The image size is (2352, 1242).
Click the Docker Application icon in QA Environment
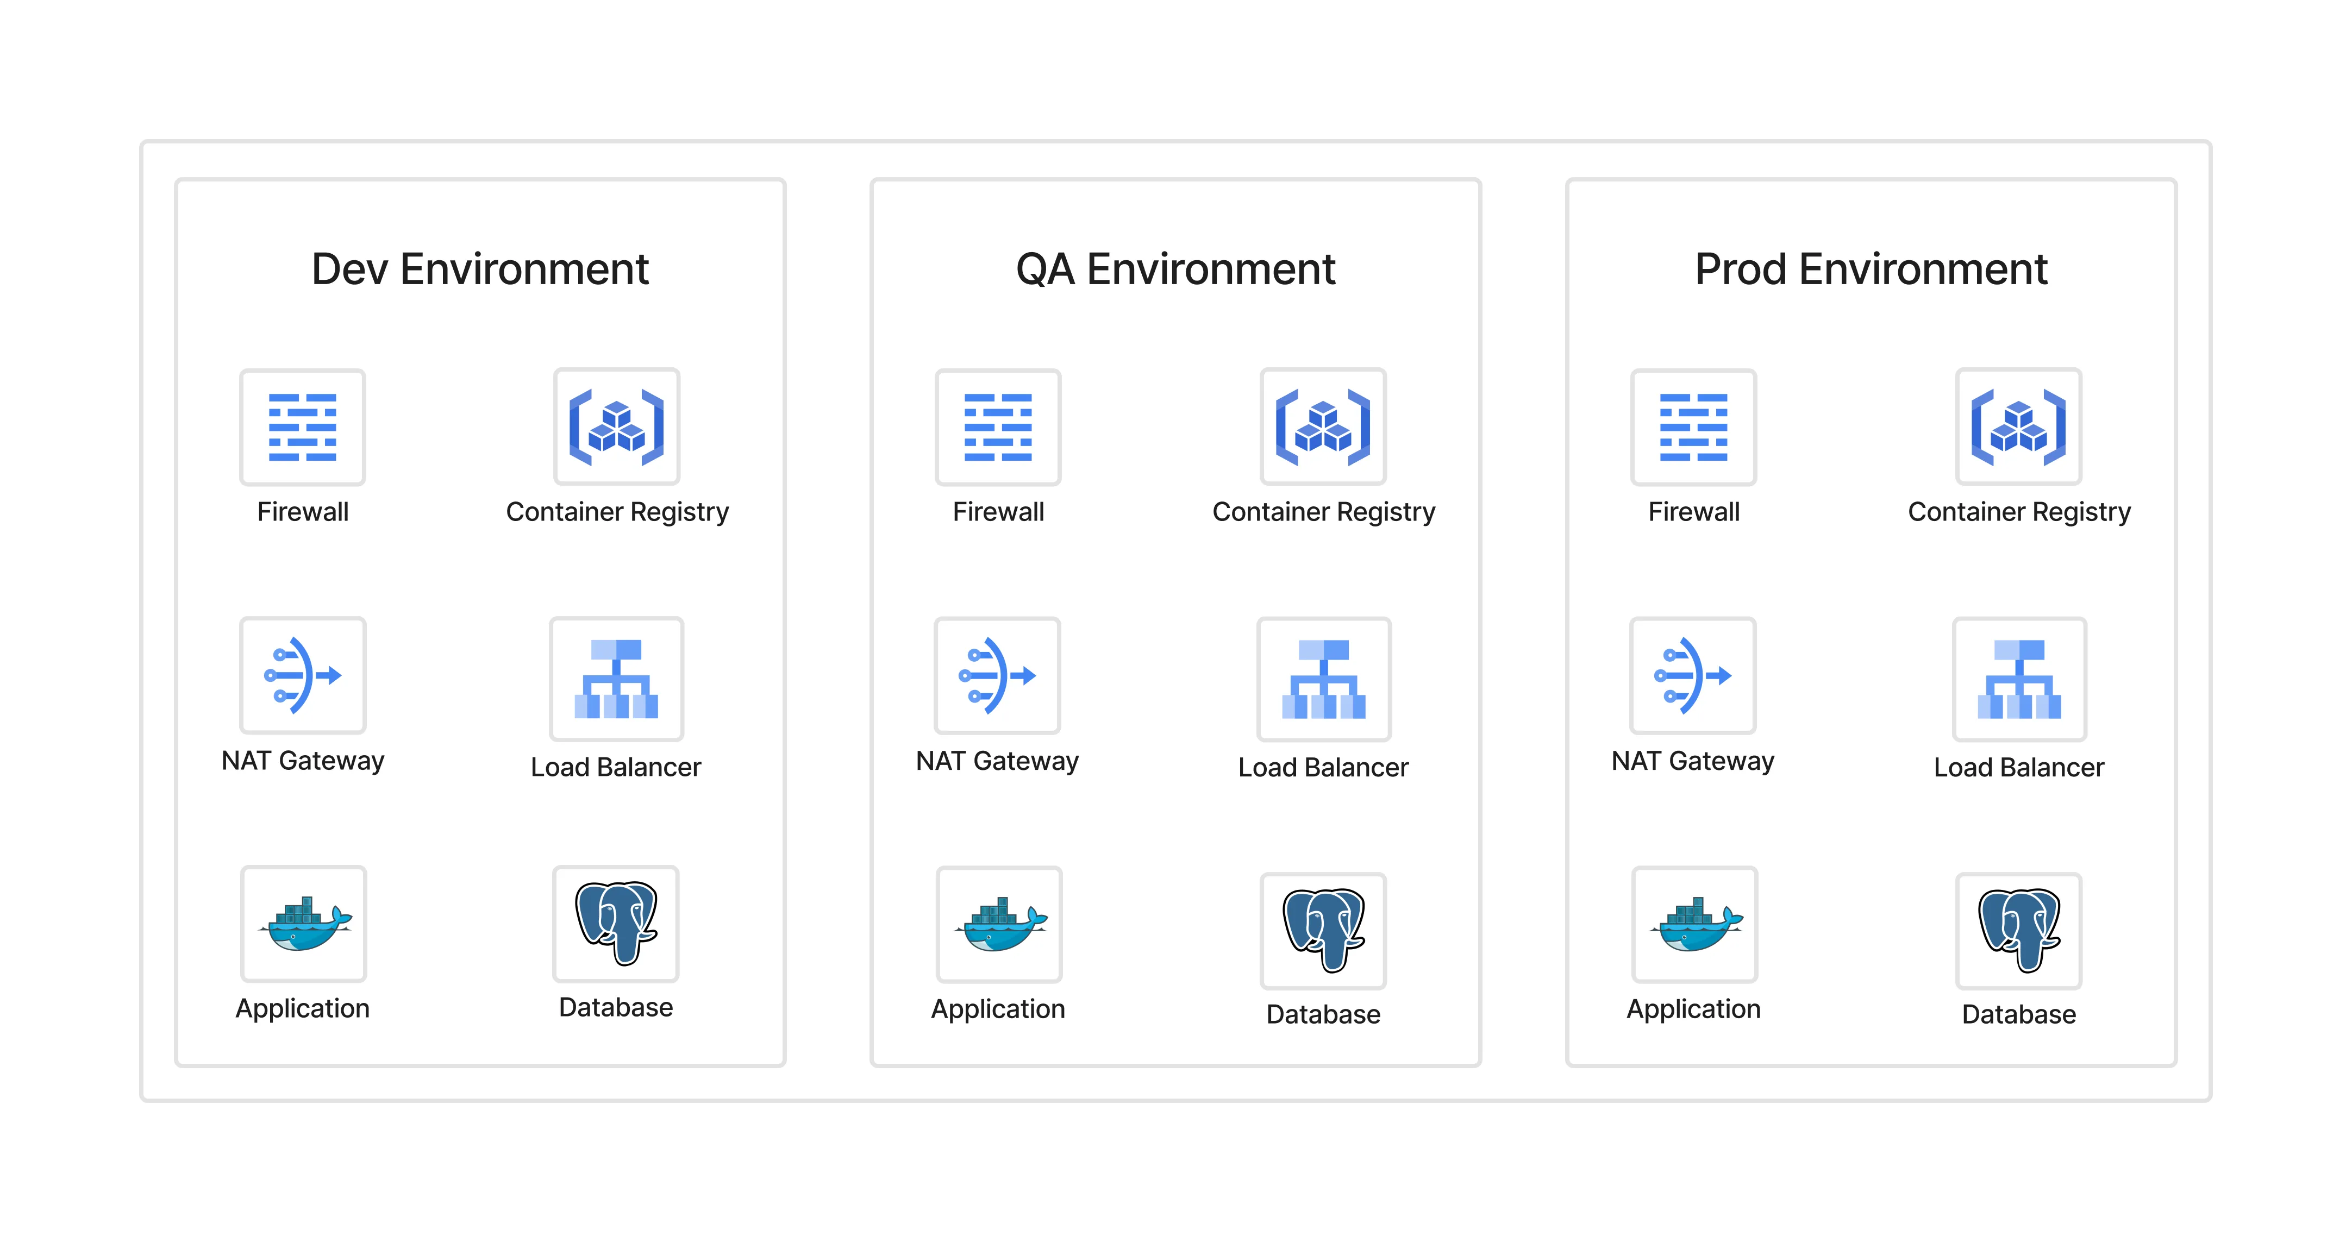(998, 924)
